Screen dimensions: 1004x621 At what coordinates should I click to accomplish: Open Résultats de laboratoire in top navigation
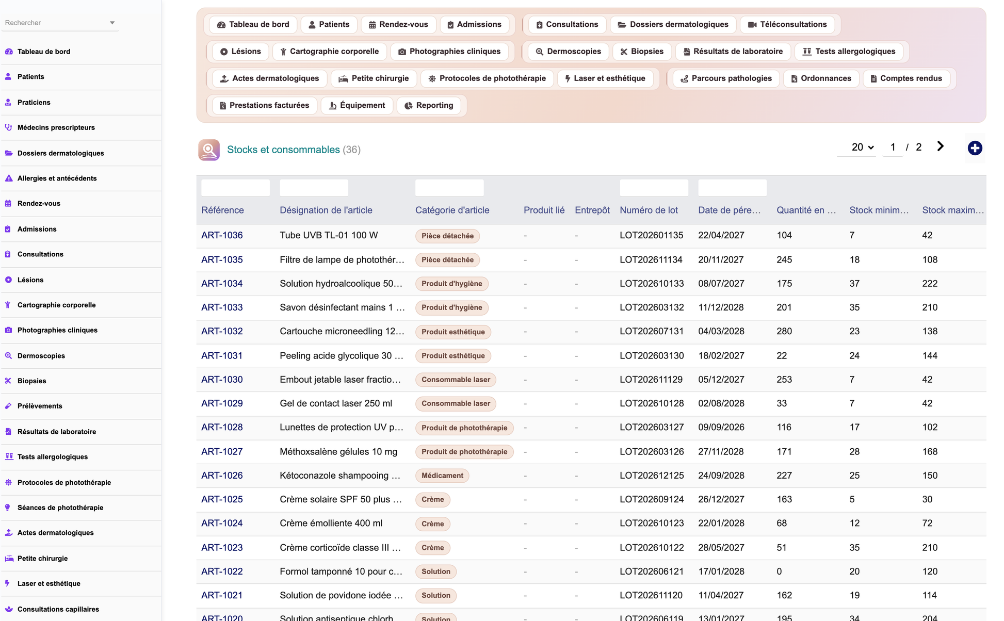733,52
